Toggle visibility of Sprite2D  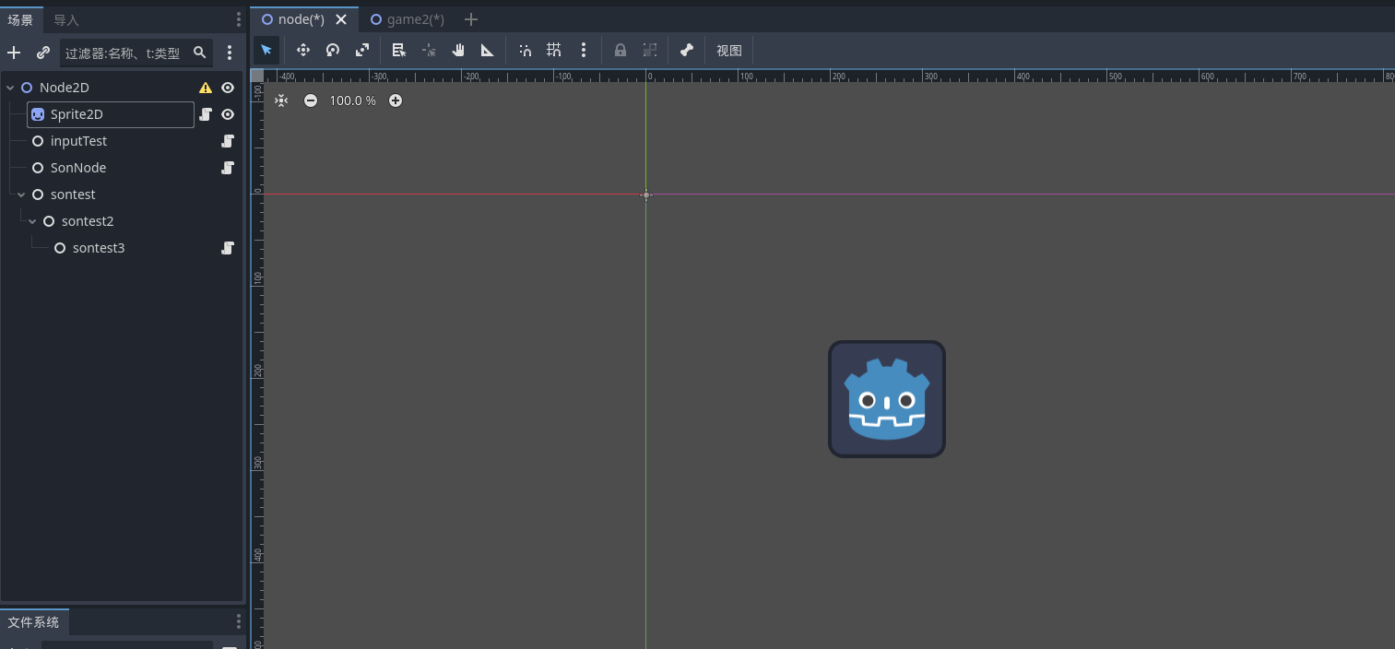[228, 114]
